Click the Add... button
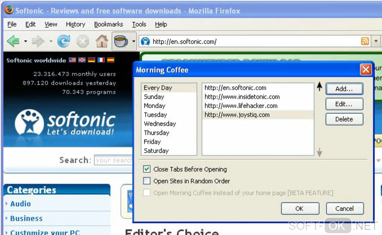This screenshot has width=382, height=235. tap(344, 89)
